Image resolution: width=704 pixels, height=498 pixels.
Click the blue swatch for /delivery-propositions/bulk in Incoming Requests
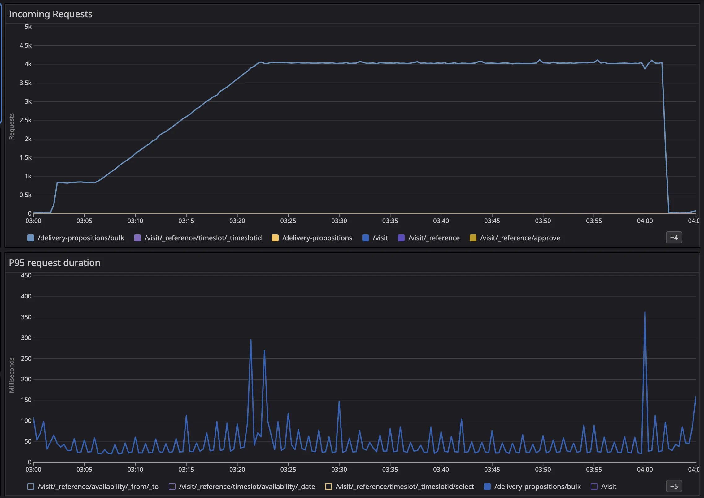click(x=30, y=238)
